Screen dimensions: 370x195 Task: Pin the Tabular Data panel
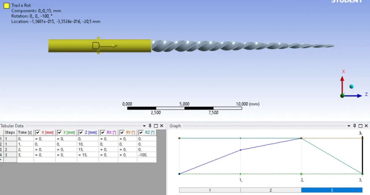150,126
